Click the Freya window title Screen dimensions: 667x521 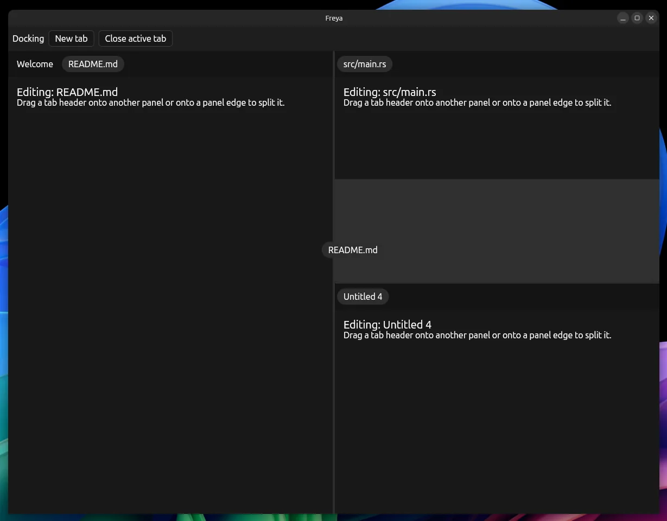tap(334, 18)
